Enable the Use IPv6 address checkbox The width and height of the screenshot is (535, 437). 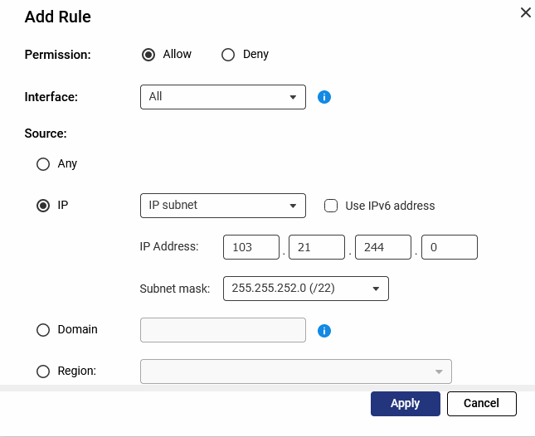330,206
